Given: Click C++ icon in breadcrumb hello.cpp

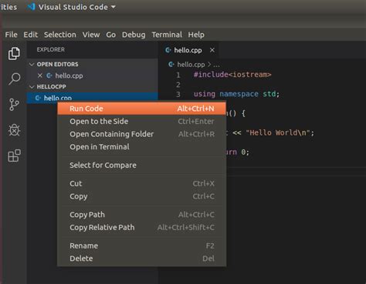Looking at the screenshot, I should [171, 64].
